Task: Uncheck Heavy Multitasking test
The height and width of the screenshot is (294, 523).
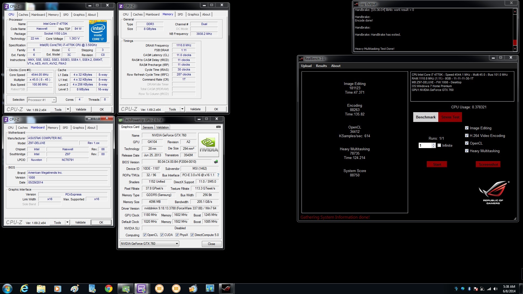Action: (467, 151)
